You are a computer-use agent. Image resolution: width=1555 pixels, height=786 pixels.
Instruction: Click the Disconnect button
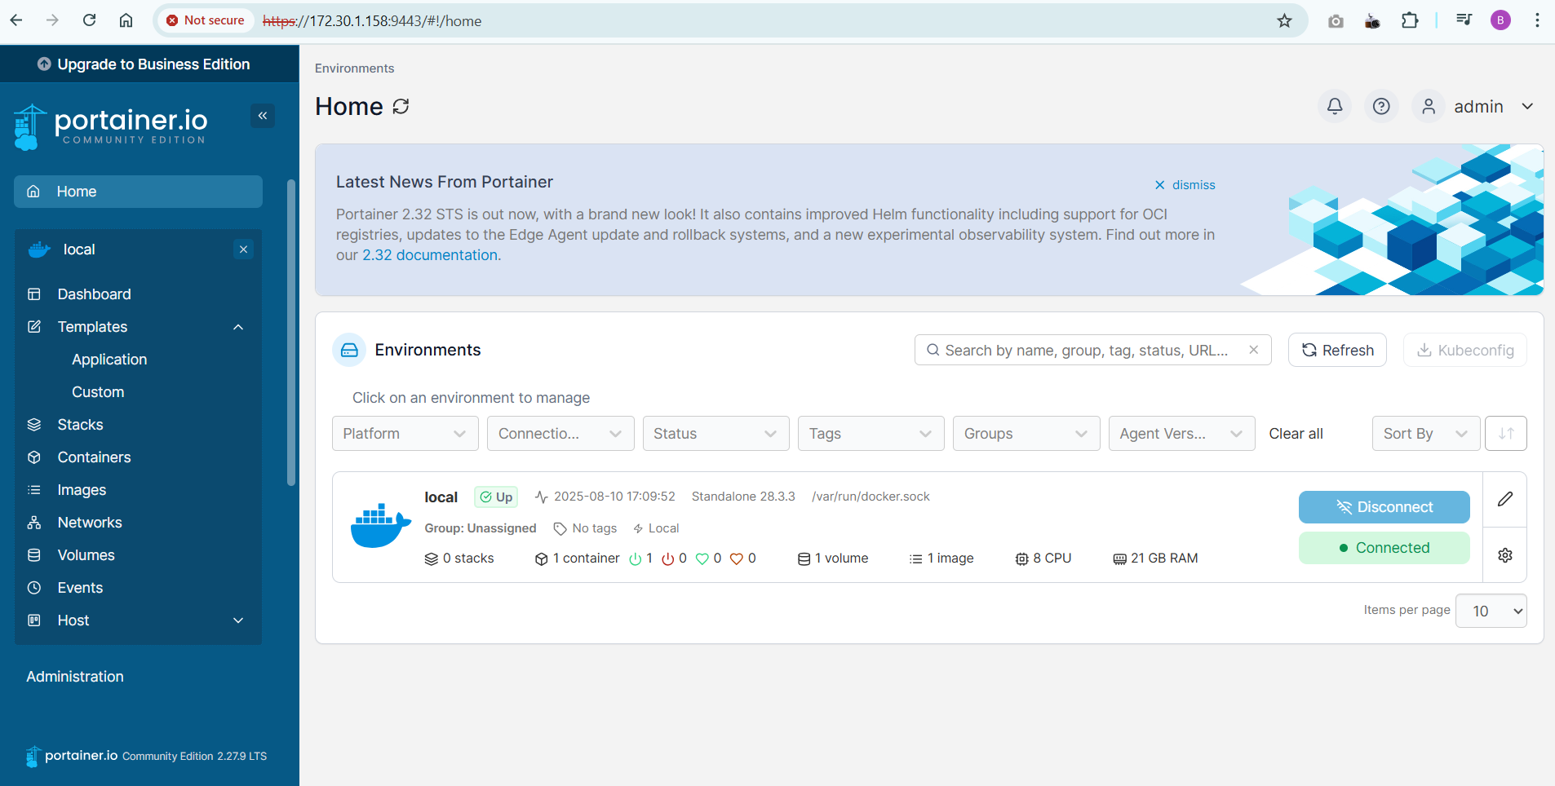click(1384, 507)
